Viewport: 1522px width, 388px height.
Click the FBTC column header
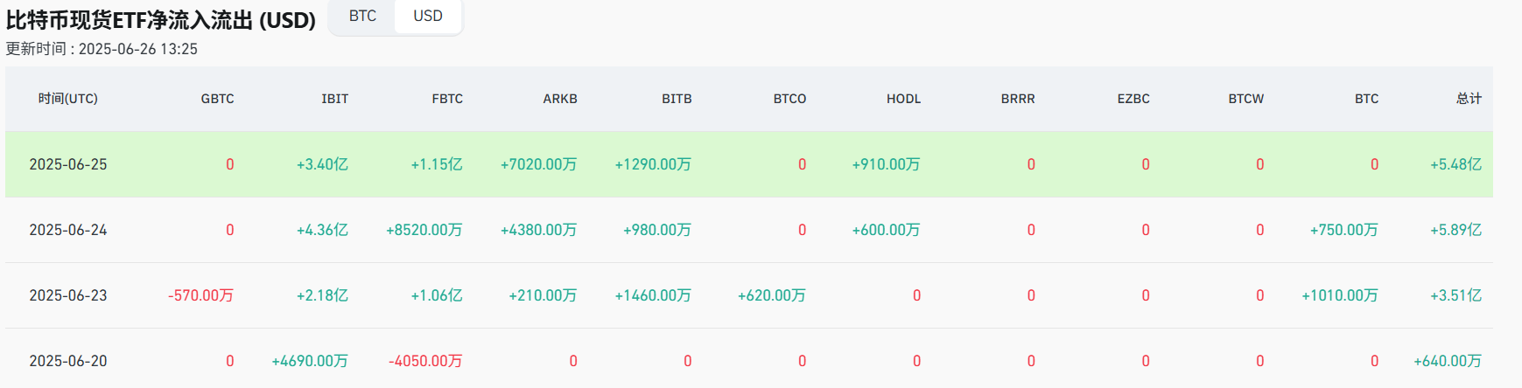click(447, 99)
